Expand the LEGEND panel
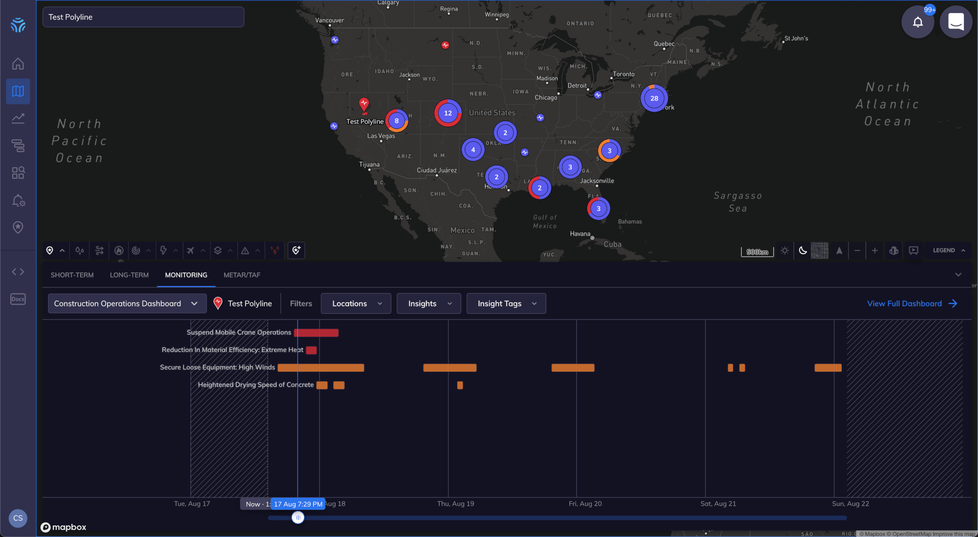978x537 pixels. click(949, 251)
